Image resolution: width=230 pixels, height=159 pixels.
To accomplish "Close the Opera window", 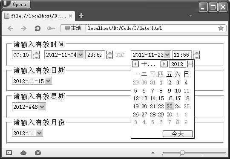I will coord(223,7).
